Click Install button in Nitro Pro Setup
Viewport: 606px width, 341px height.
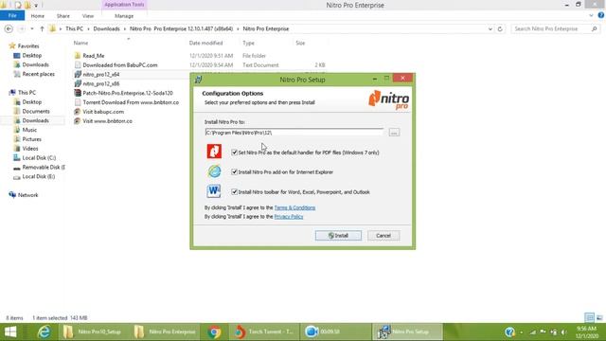(x=338, y=236)
